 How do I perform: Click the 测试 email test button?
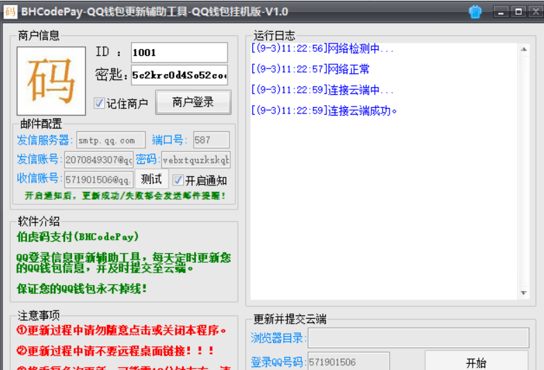[x=151, y=179]
